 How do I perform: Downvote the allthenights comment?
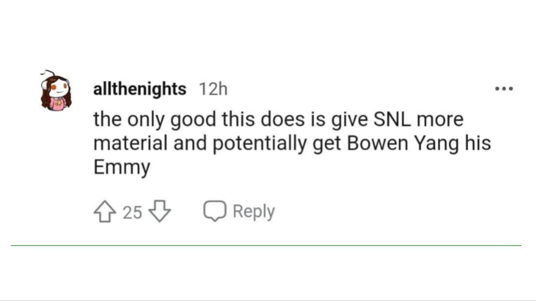159,211
